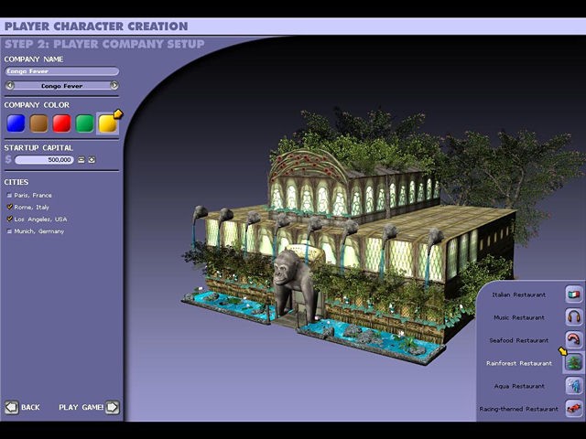Pick the Seafood Restaurant shrimp icon
The image size is (586, 439).
(574, 340)
